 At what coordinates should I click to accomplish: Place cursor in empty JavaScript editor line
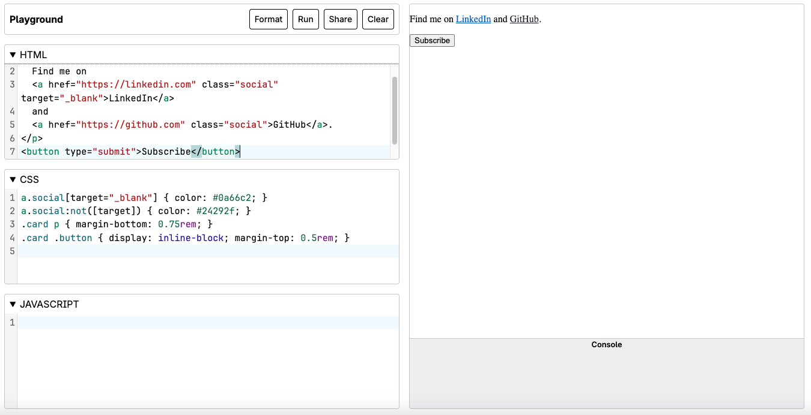208,323
